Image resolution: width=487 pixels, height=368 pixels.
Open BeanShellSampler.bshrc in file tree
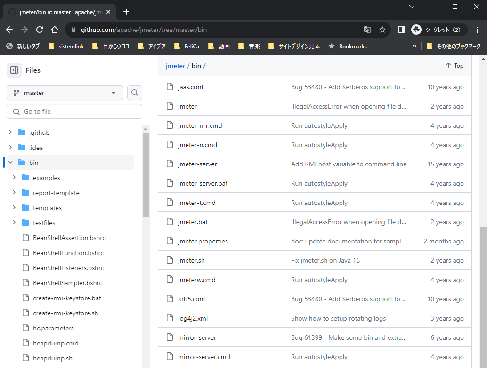click(67, 283)
